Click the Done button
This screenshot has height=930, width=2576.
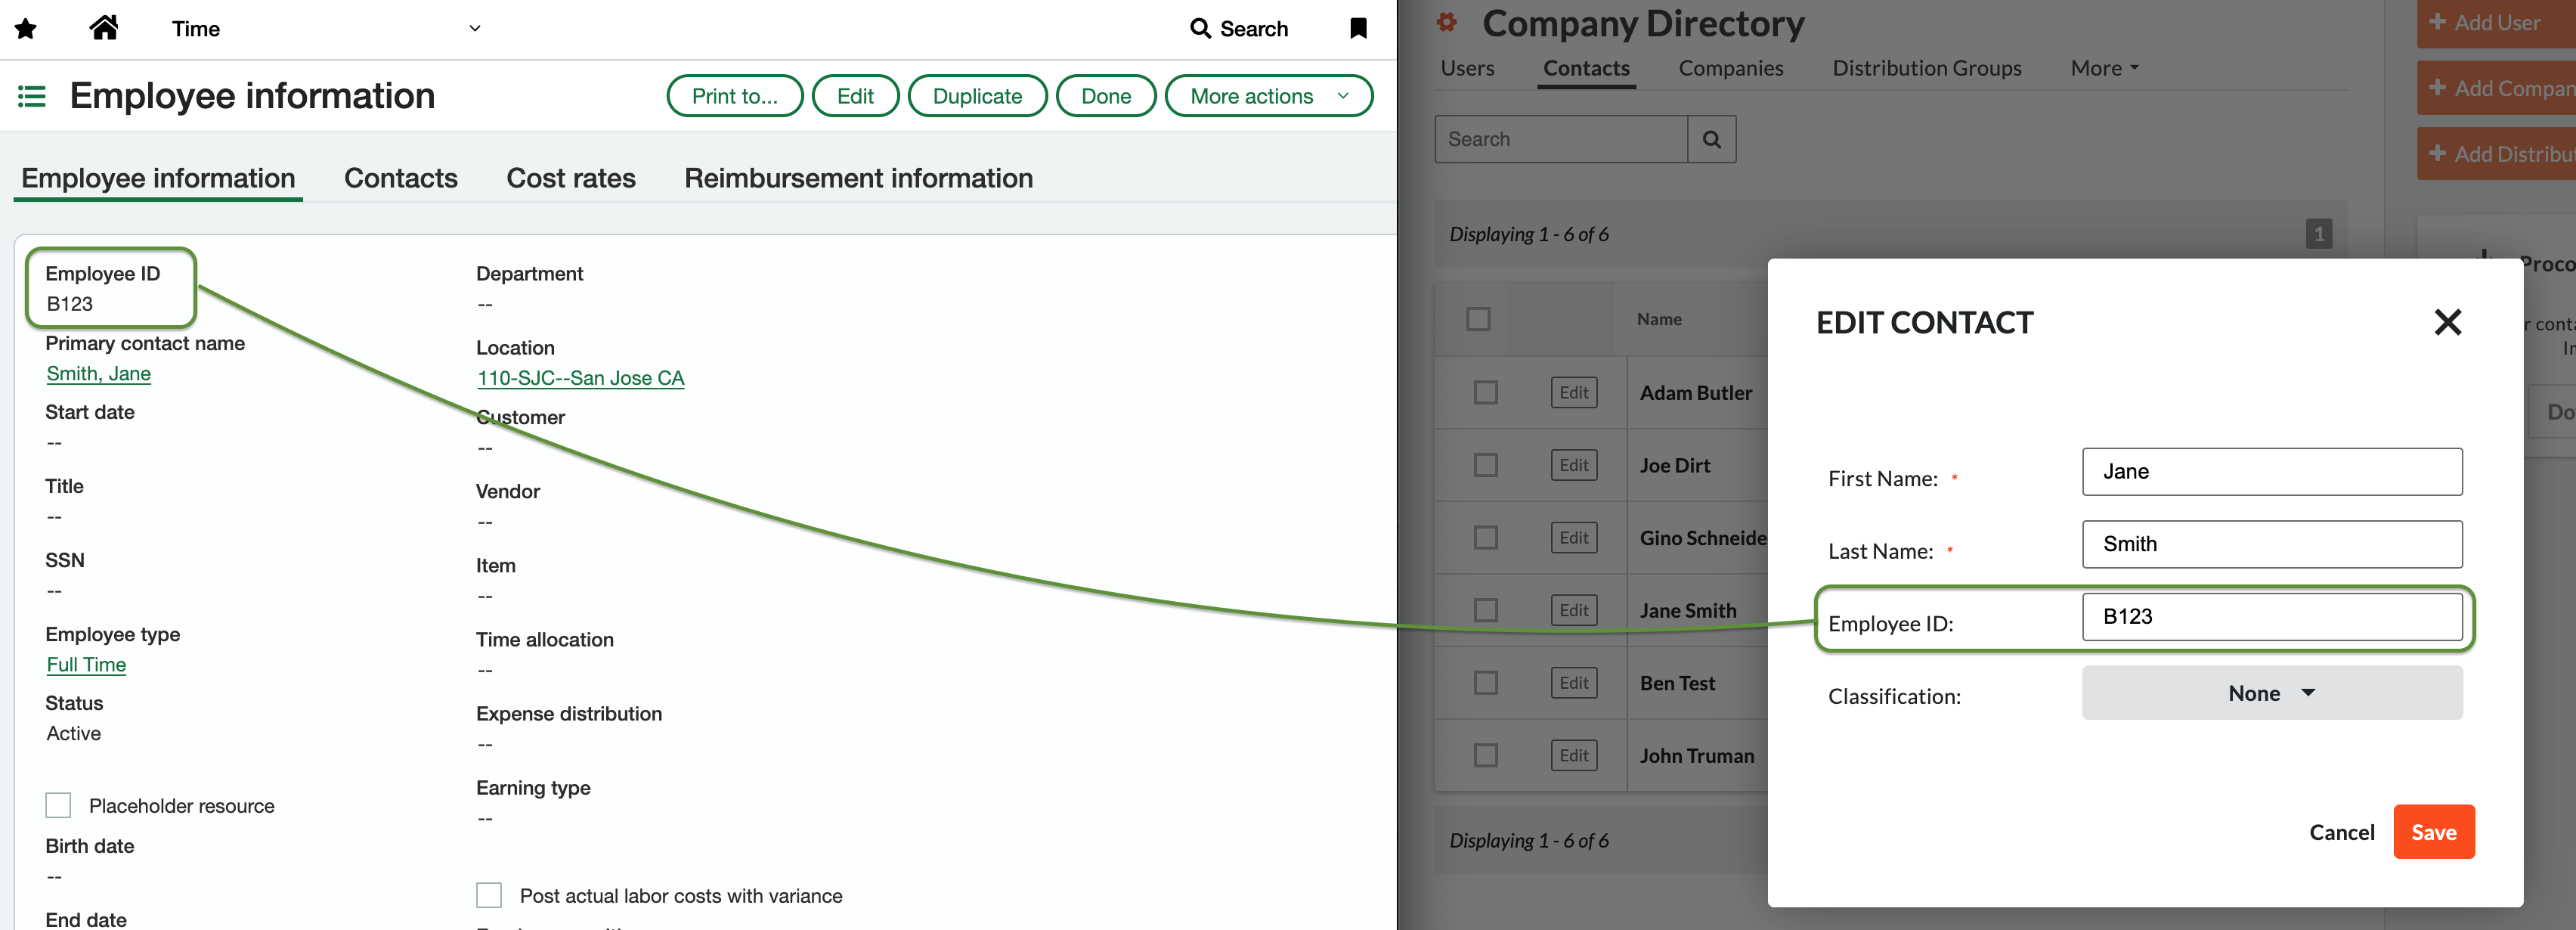click(1106, 96)
